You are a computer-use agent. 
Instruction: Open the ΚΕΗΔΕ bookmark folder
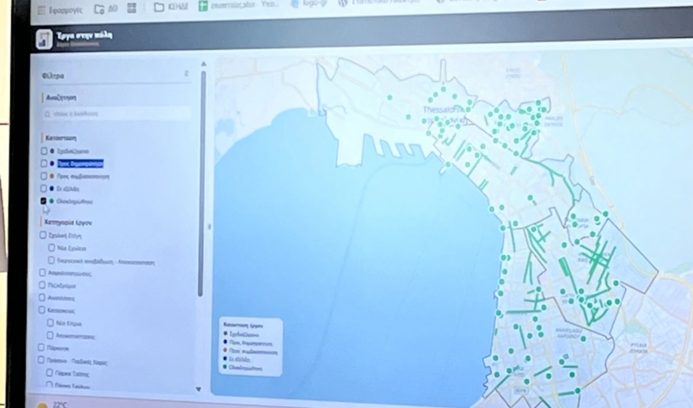point(171,7)
